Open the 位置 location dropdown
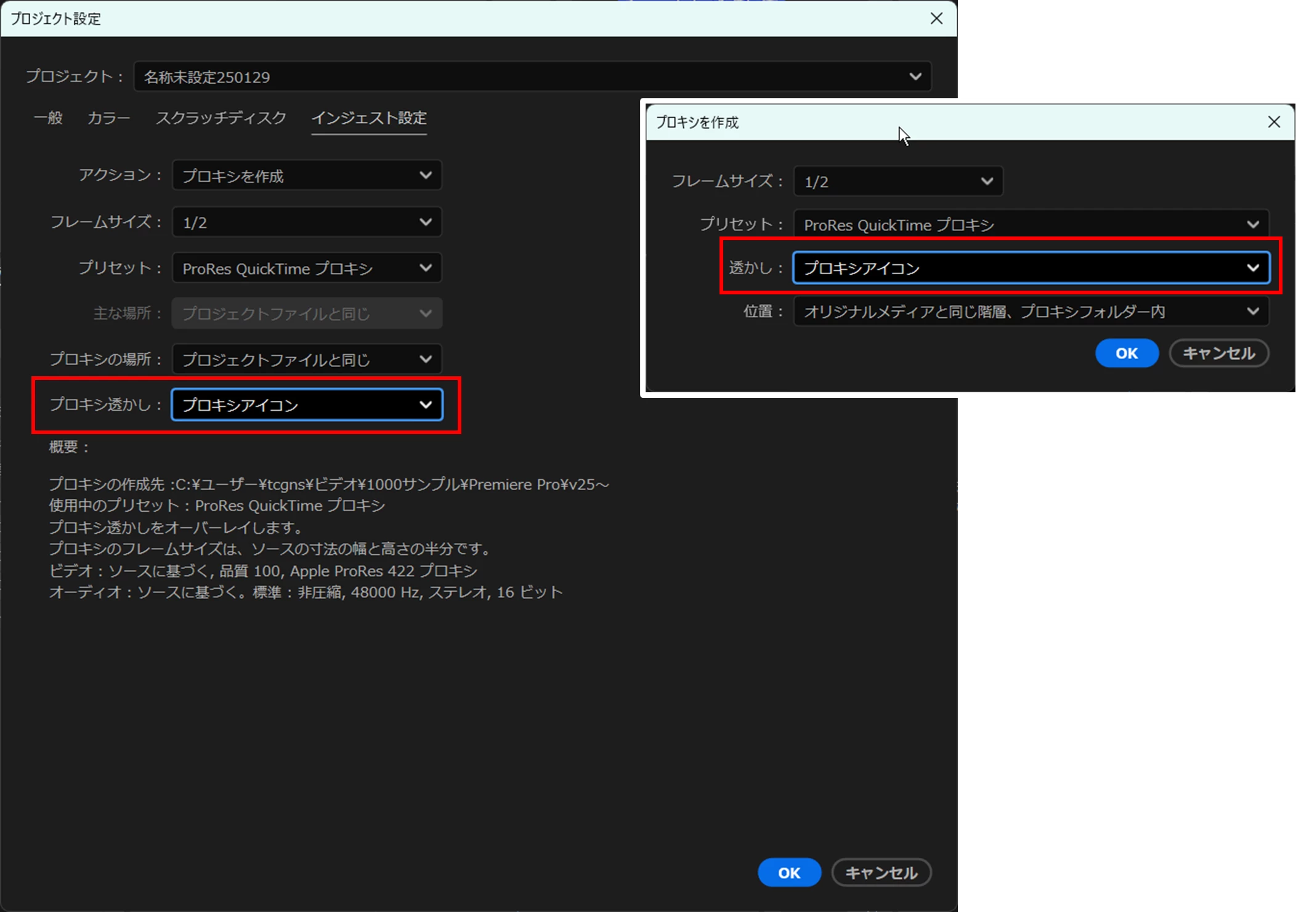 (x=1031, y=312)
